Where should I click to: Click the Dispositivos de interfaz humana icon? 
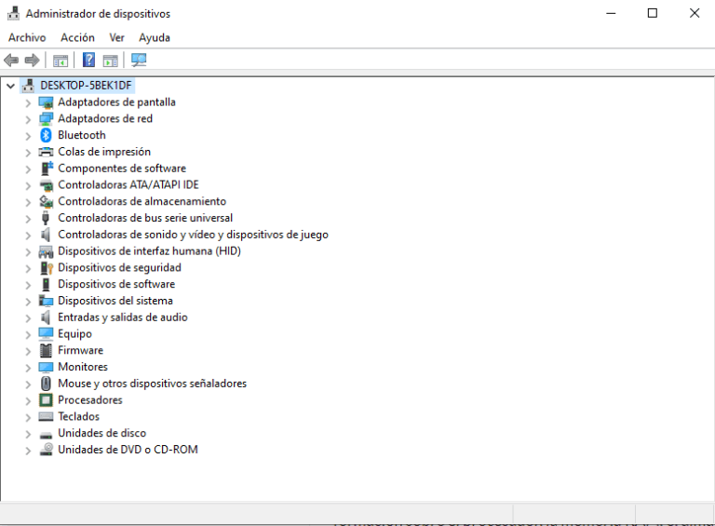(x=46, y=251)
